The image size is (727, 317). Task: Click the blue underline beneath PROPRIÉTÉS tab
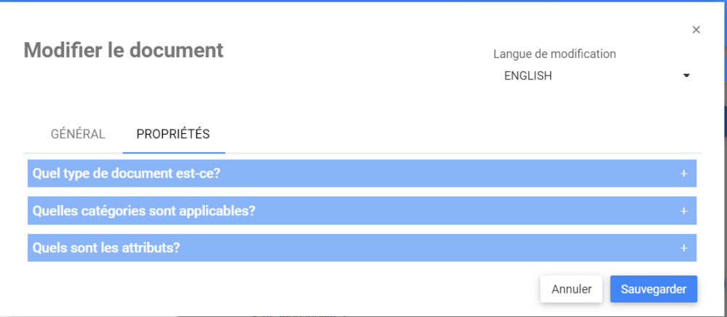click(174, 153)
